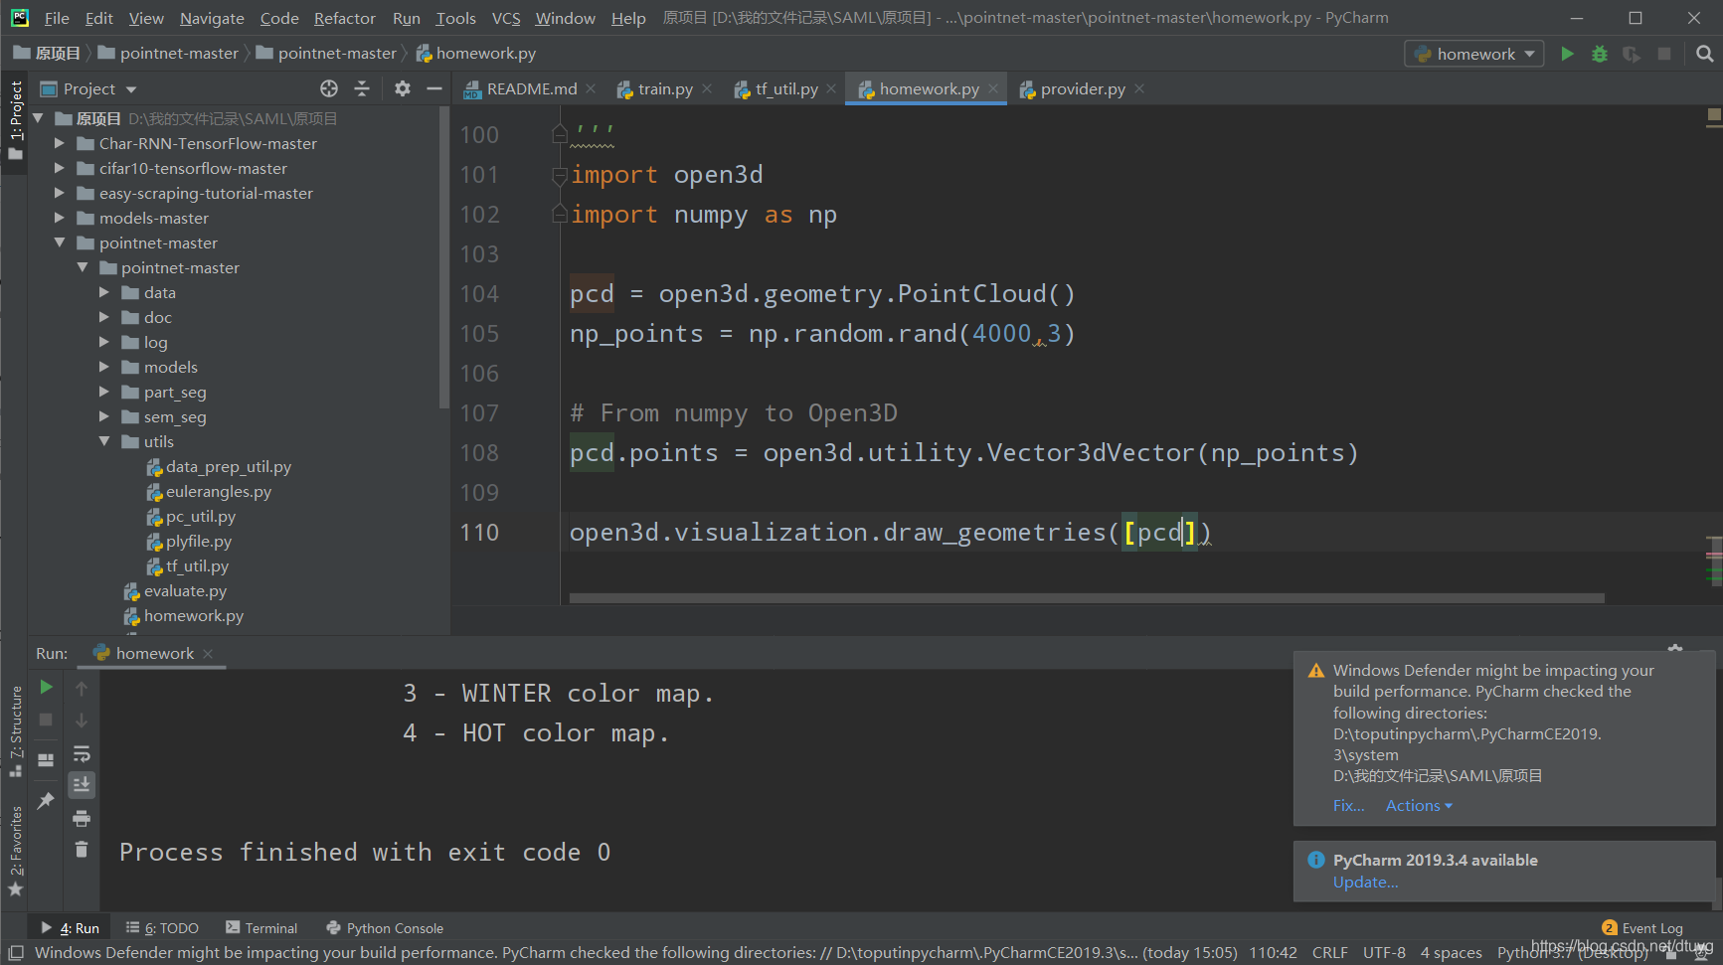This screenshot has width=1723, height=965.
Task: Open the Structure tool window sidebar button
Action: pos(15,731)
